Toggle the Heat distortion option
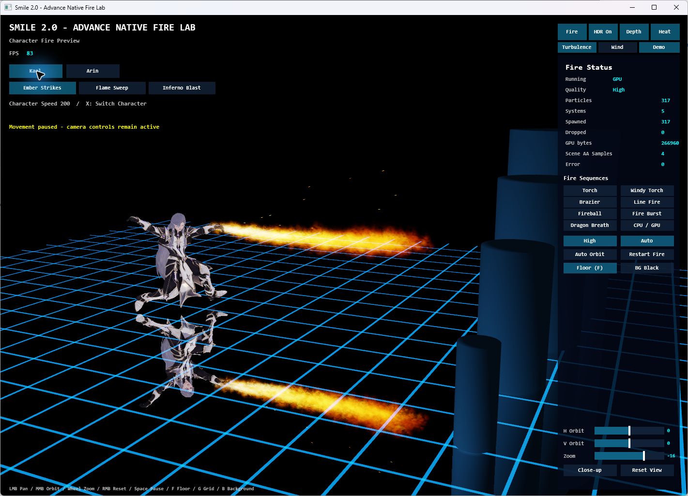The height and width of the screenshot is (496, 688). pyautogui.click(x=665, y=32)
